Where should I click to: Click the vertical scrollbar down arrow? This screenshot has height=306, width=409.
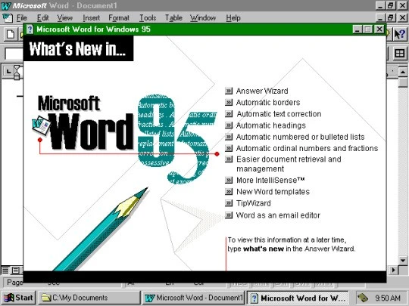pyautogui.click(x=403, y=260)
